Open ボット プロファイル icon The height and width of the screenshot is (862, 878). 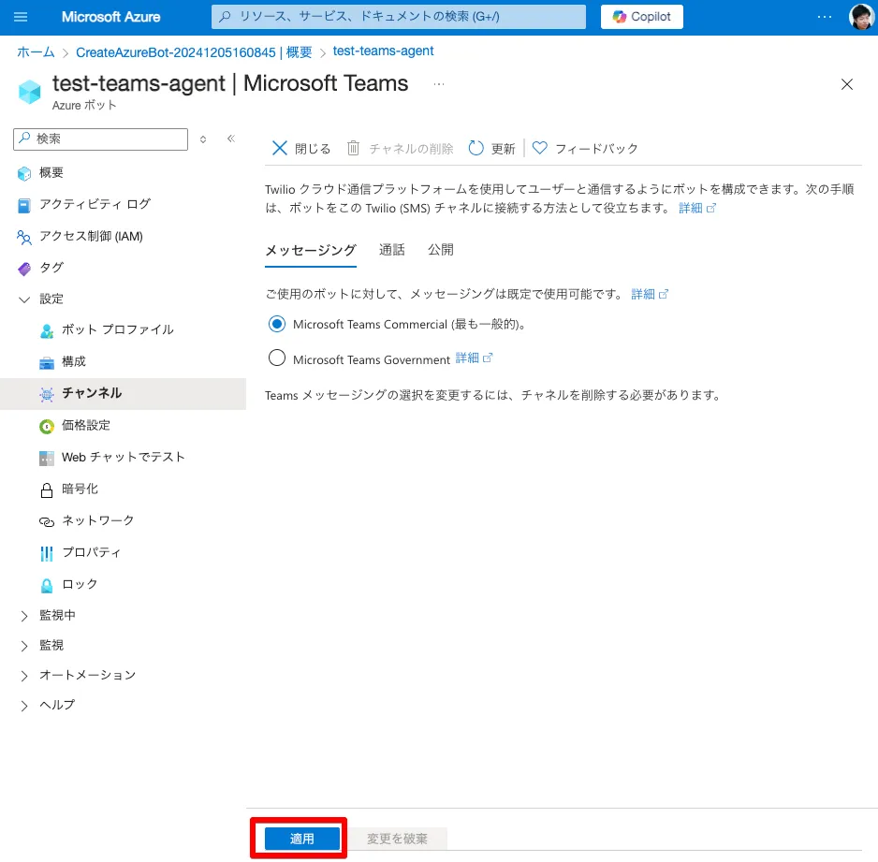pyautogui.click(x=47, y=330)
